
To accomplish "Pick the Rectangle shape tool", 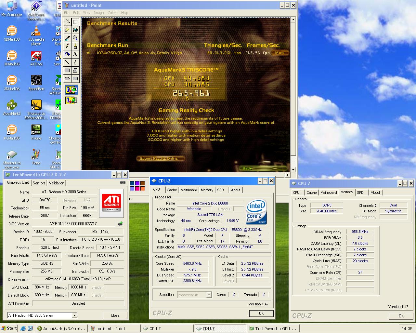I will click(x=67, y=70).
